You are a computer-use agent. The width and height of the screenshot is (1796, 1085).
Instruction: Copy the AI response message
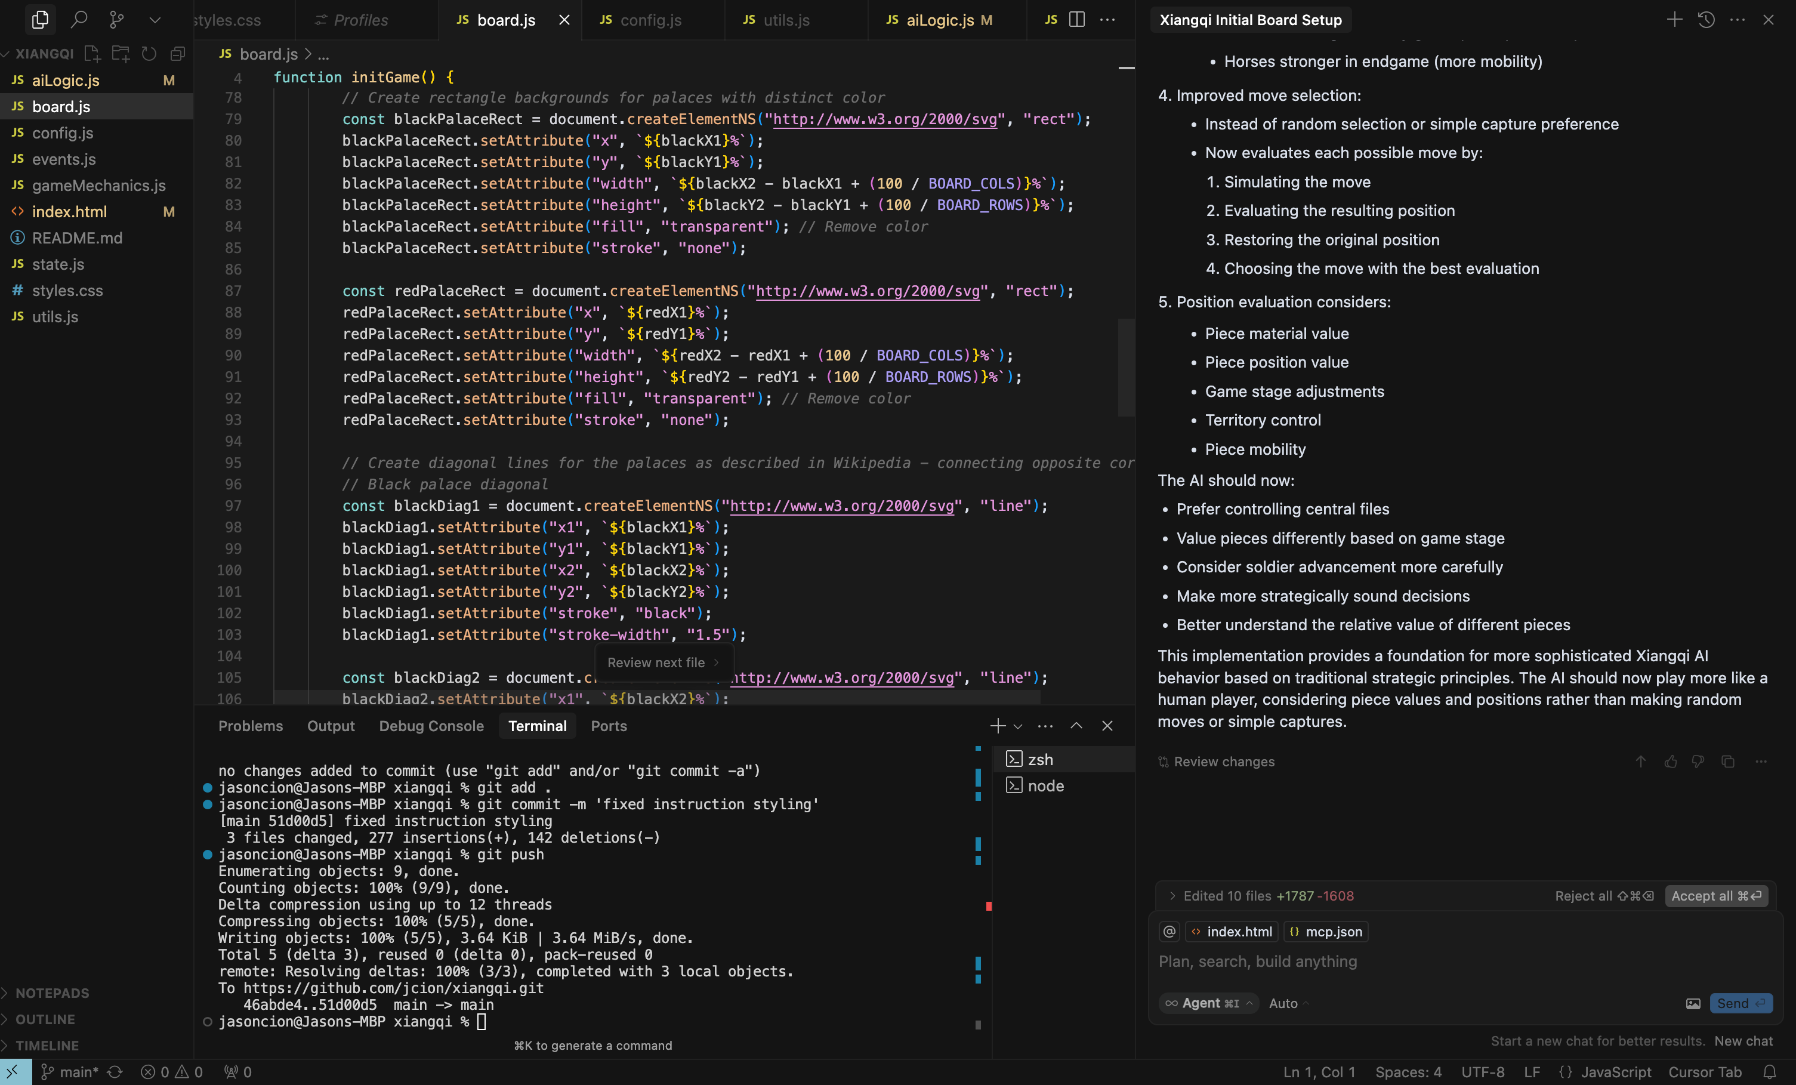1727,762
